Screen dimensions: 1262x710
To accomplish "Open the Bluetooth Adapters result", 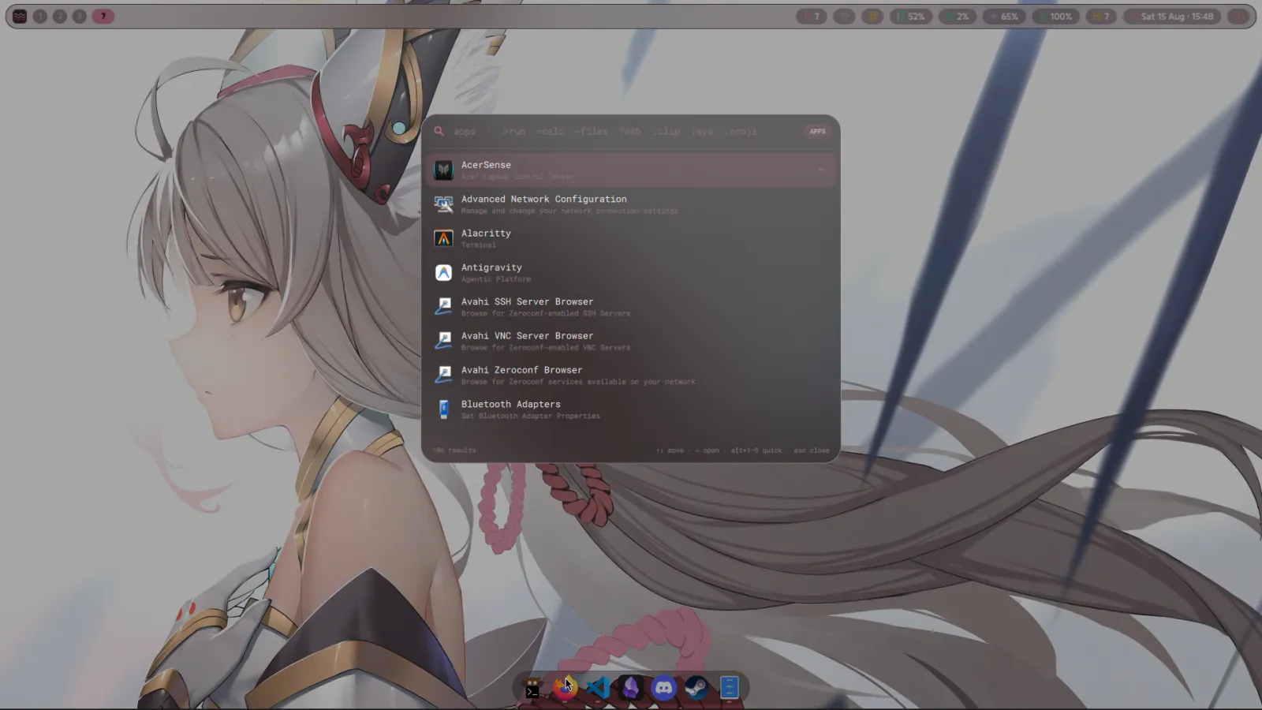I will 631,409.
